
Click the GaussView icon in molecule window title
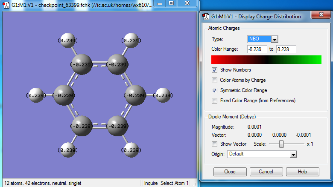coord(6,5)
